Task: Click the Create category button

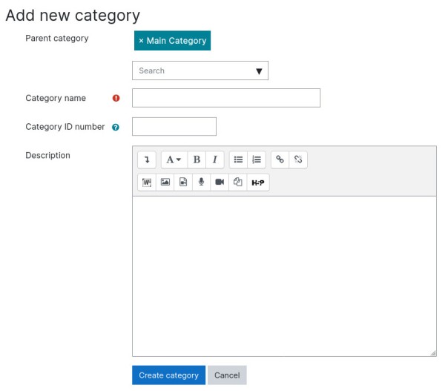Action: pyautogui.click(x=168, y=375)
